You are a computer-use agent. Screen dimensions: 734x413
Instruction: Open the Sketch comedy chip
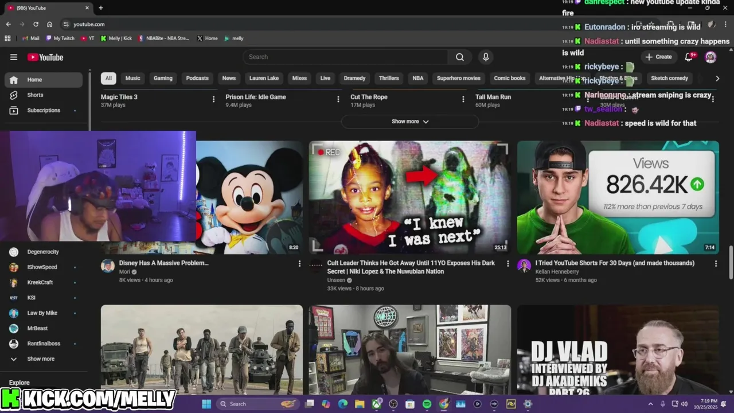[x=669, y=78]
